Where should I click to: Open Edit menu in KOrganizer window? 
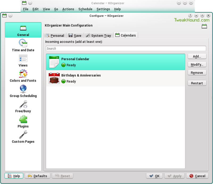click(35, 9)
